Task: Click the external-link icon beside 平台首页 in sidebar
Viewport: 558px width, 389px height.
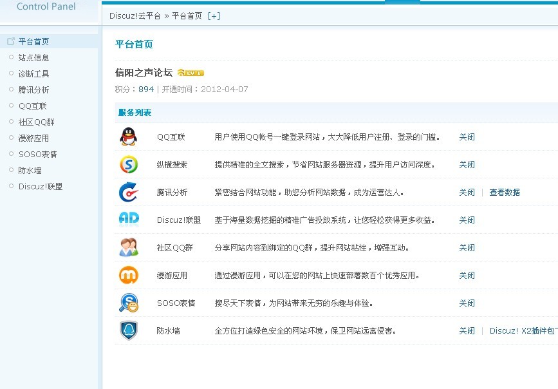Action: pyautogui.click(x=11, y=41)
